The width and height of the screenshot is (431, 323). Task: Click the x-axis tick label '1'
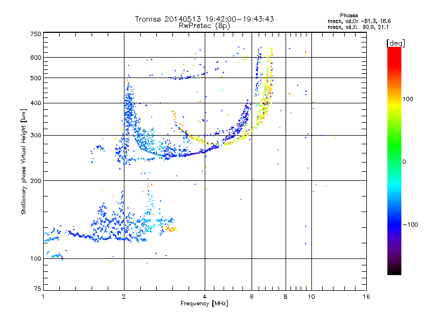(43, 297)
